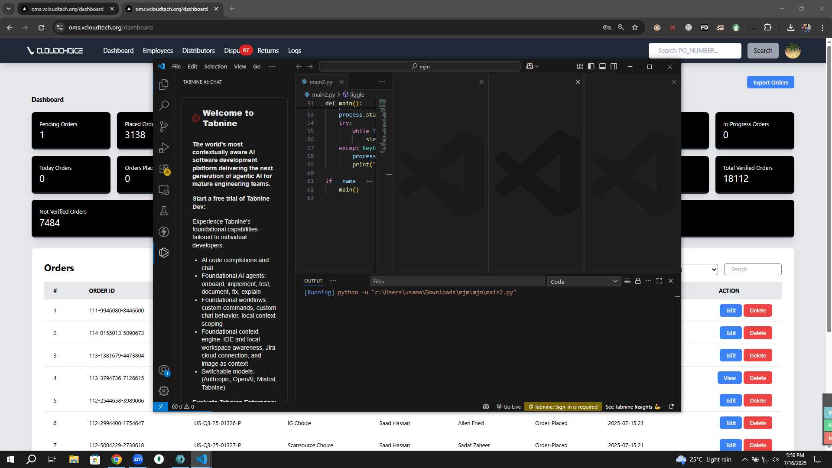This screenshot has width=832, height=468.
Task: Open the Selection menu in VS Code
Action: (x=215, y=66)
